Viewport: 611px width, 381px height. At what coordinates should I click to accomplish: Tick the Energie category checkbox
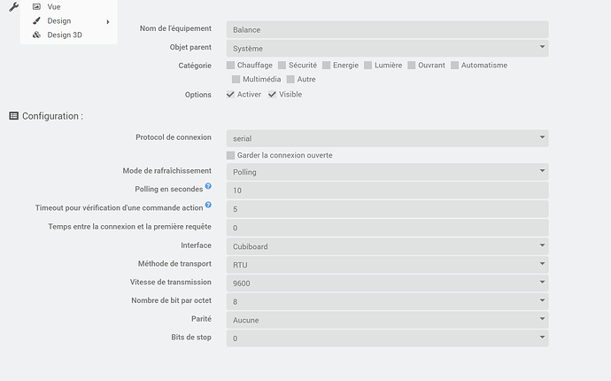tap(327, 66)
